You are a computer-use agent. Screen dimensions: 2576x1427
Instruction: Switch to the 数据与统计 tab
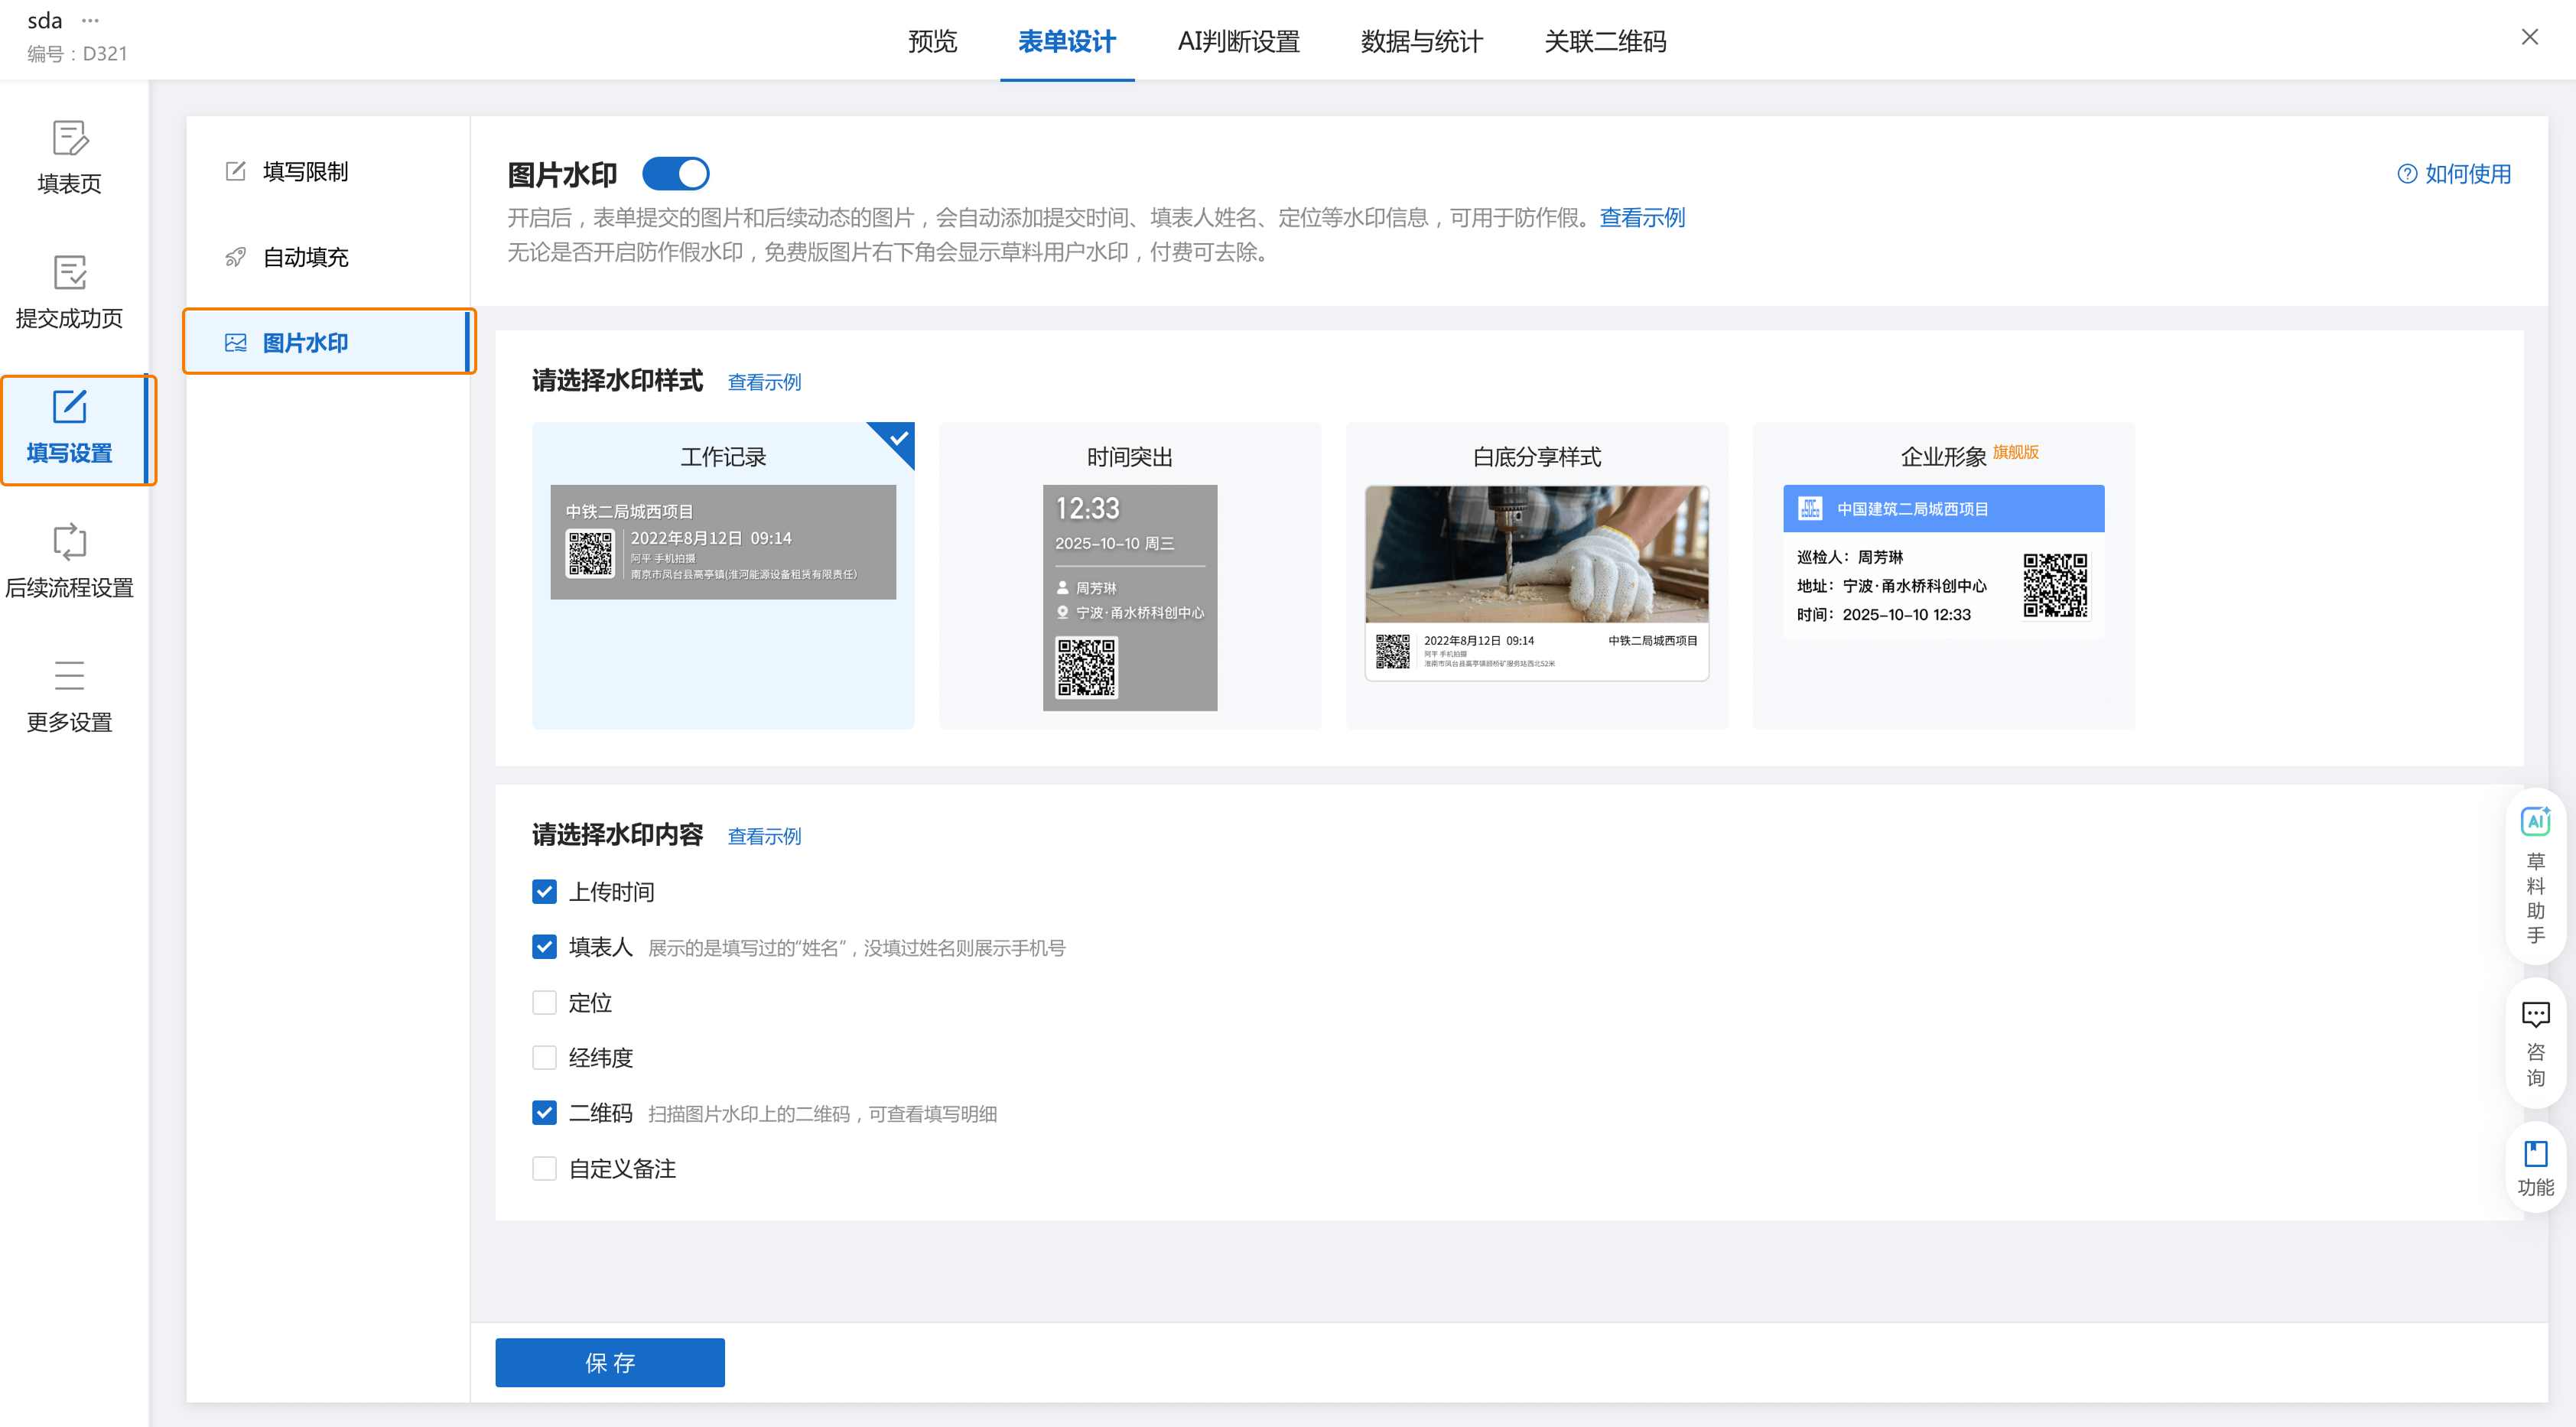coord(1421,41)
